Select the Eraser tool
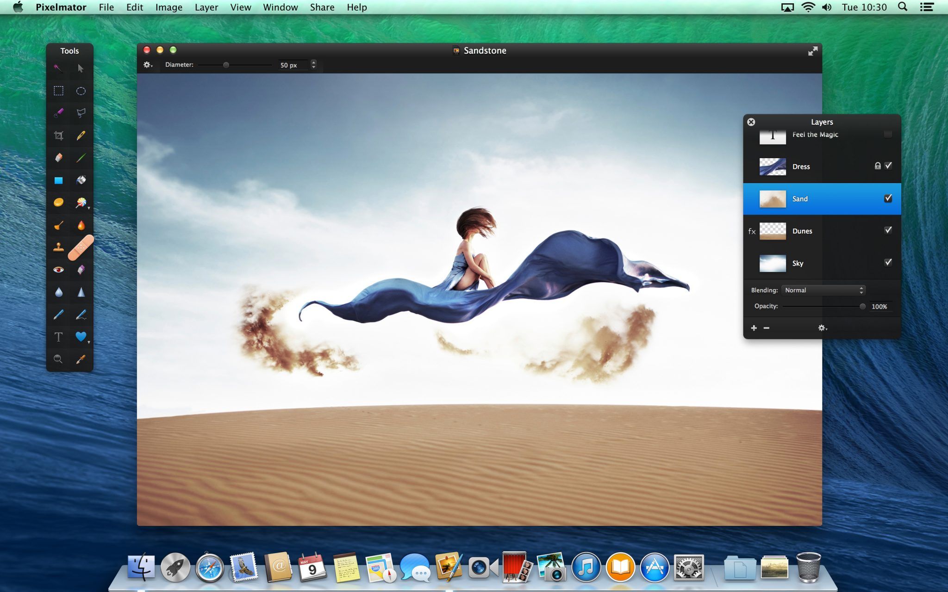 click(58, 158)
